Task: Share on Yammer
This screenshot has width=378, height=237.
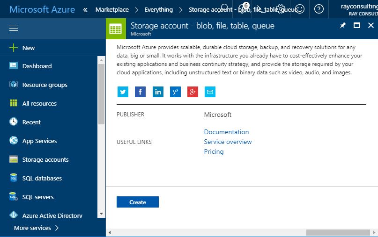Action: [x=175, y=92]
